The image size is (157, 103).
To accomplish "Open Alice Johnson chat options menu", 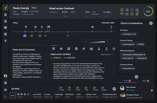I will [x=152, y=87].
